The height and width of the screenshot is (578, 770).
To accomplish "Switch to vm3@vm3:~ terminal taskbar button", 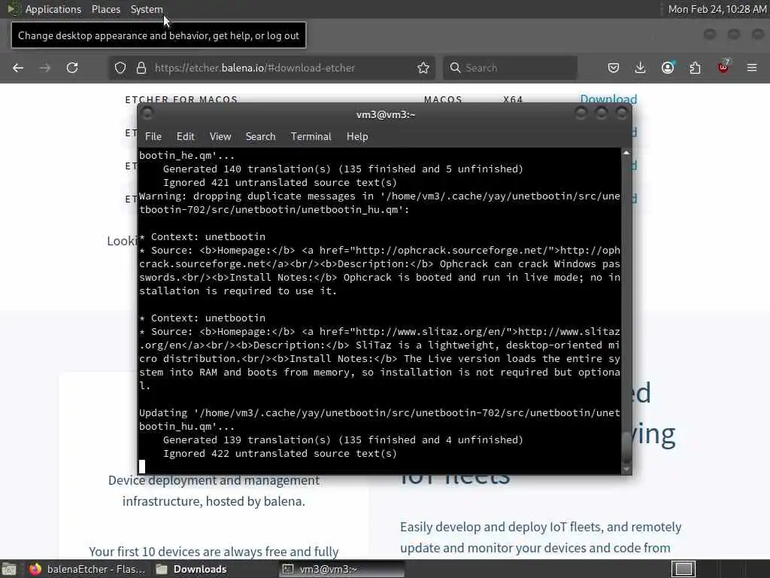I will pyautogui.click(x=342, y=569).
